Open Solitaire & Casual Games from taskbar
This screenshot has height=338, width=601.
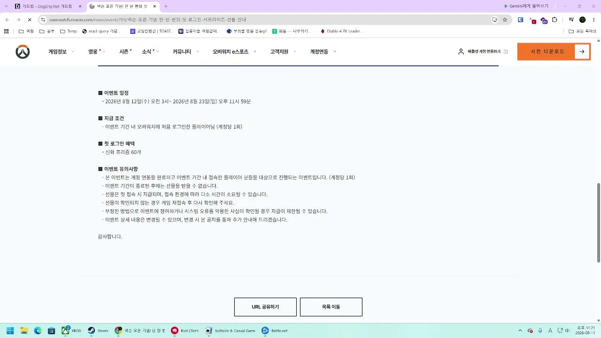[230, 330]
